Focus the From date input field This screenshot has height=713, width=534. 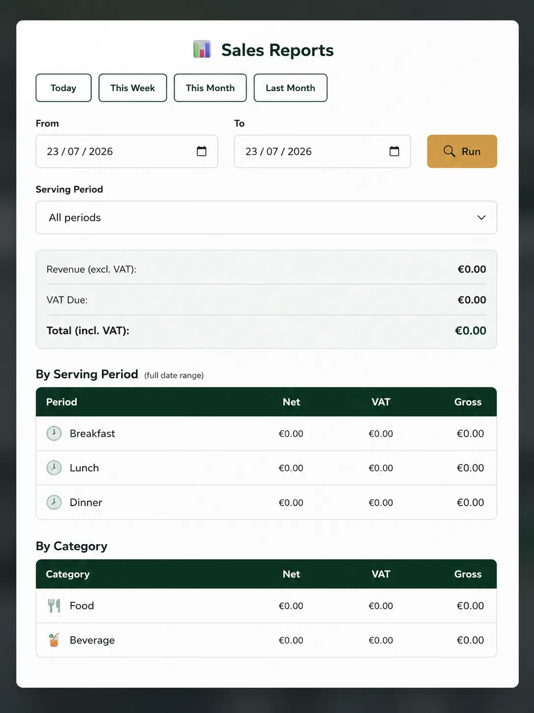tap(127, 151)
